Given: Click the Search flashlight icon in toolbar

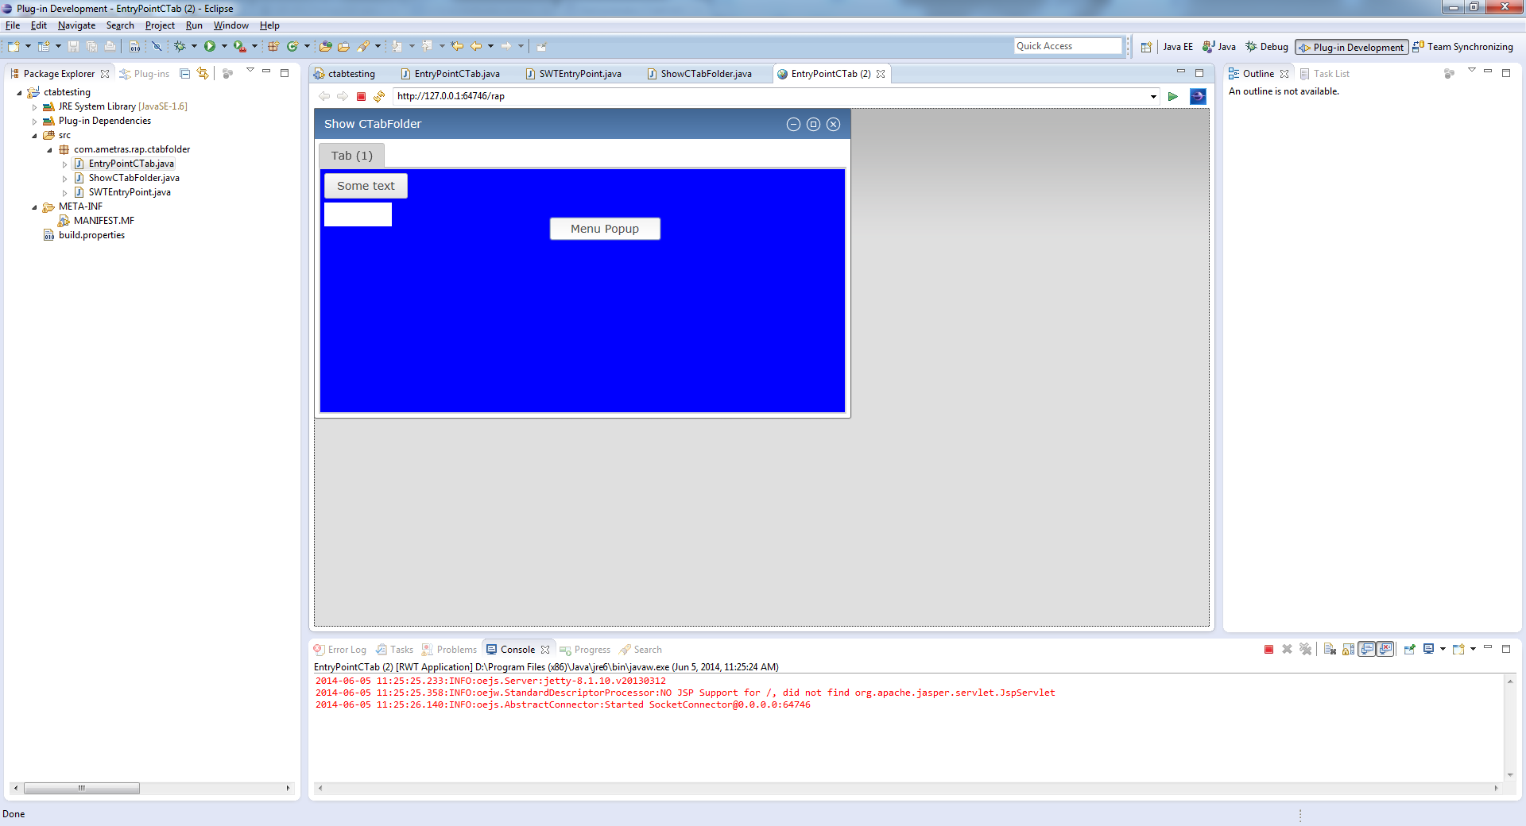Looking at the screenshot, I should (363, 46).
